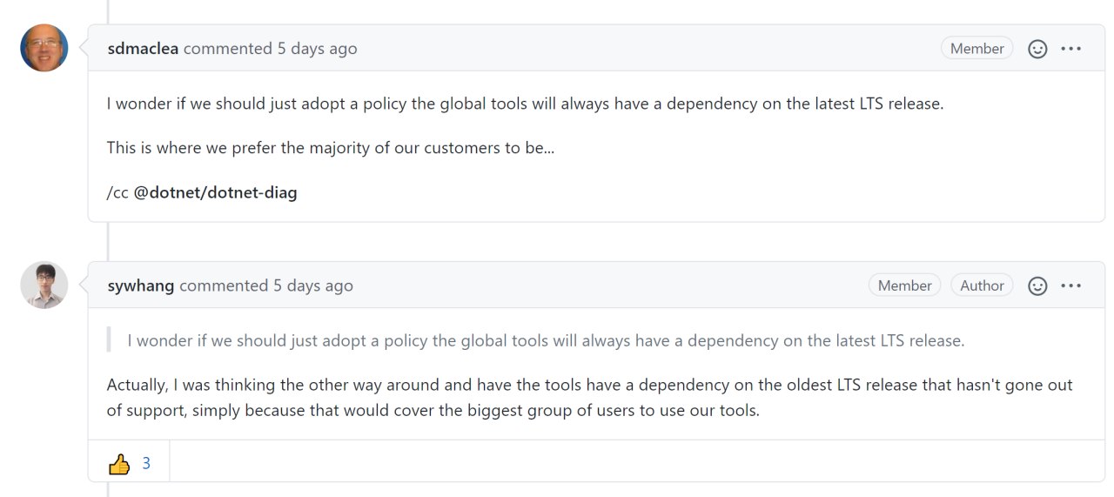The height and width of the screenshot is (497, 1114).
Task: Click sywhang's profile avatar
Action: pyautogui.click(x=44, y=285)
